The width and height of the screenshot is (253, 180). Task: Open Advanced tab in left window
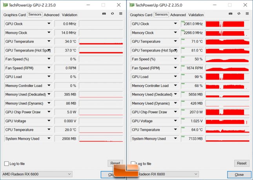51,15
